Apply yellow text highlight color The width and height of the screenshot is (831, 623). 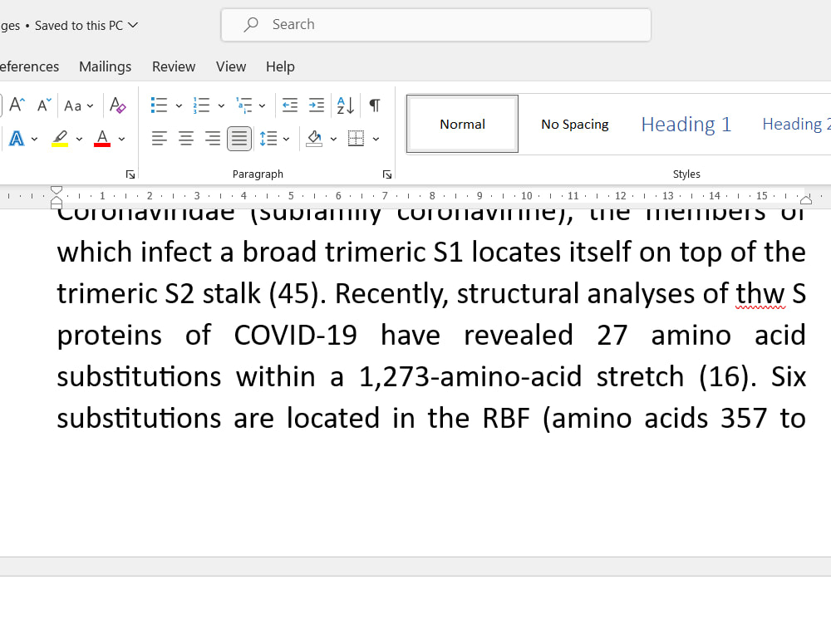[60, 139]
